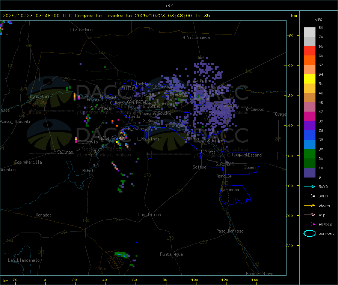This screenshot has width=338, height=285.
Task: Click the A_Villanueva map label
Action: pyautogui.click(x=196, y=37)
